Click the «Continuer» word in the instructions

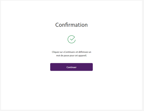tap(70, 52)
